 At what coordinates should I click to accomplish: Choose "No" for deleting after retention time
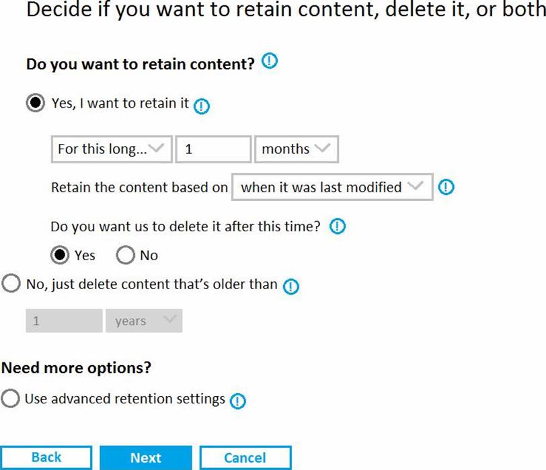coord(126,256)
